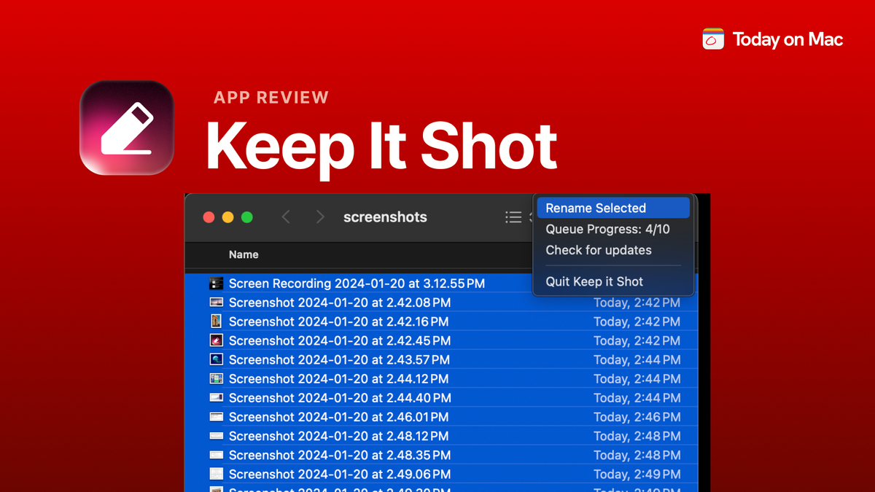
Task: Choose Rename Selected from the menu
Action: 613,208
